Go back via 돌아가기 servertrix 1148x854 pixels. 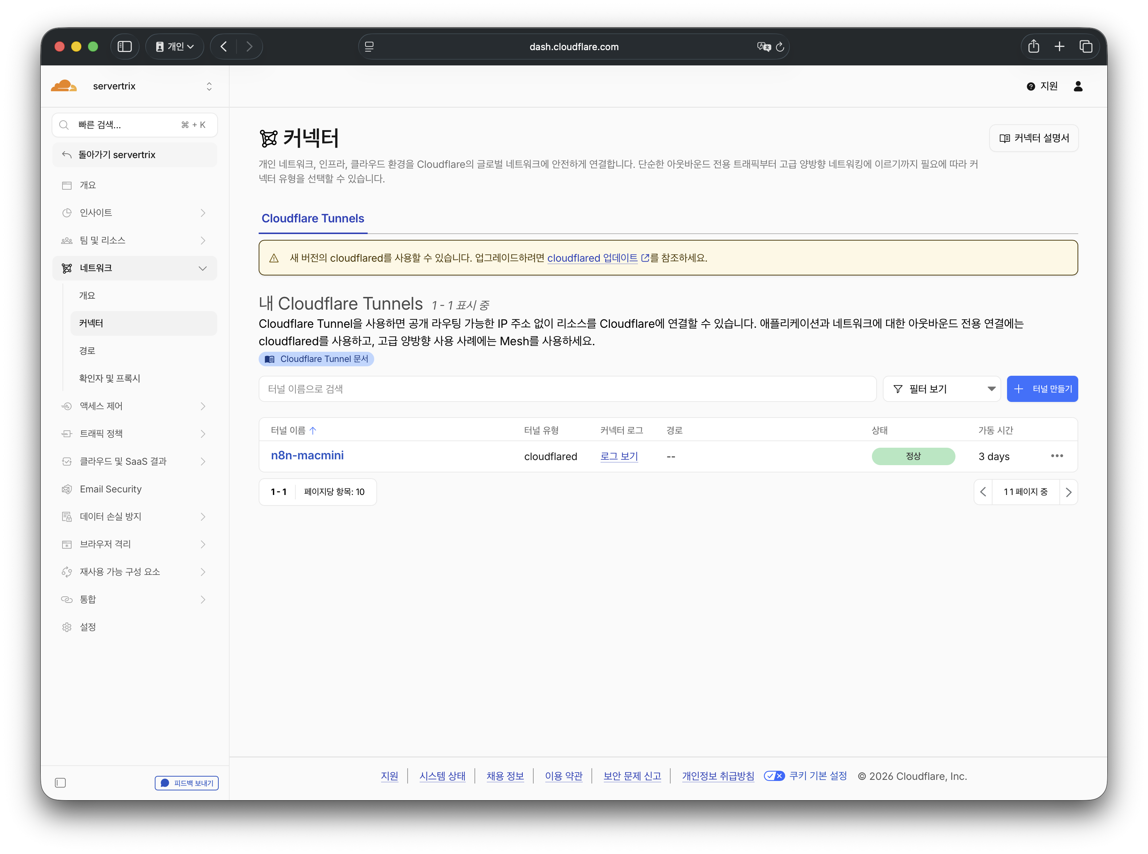[x=135, y=155]
